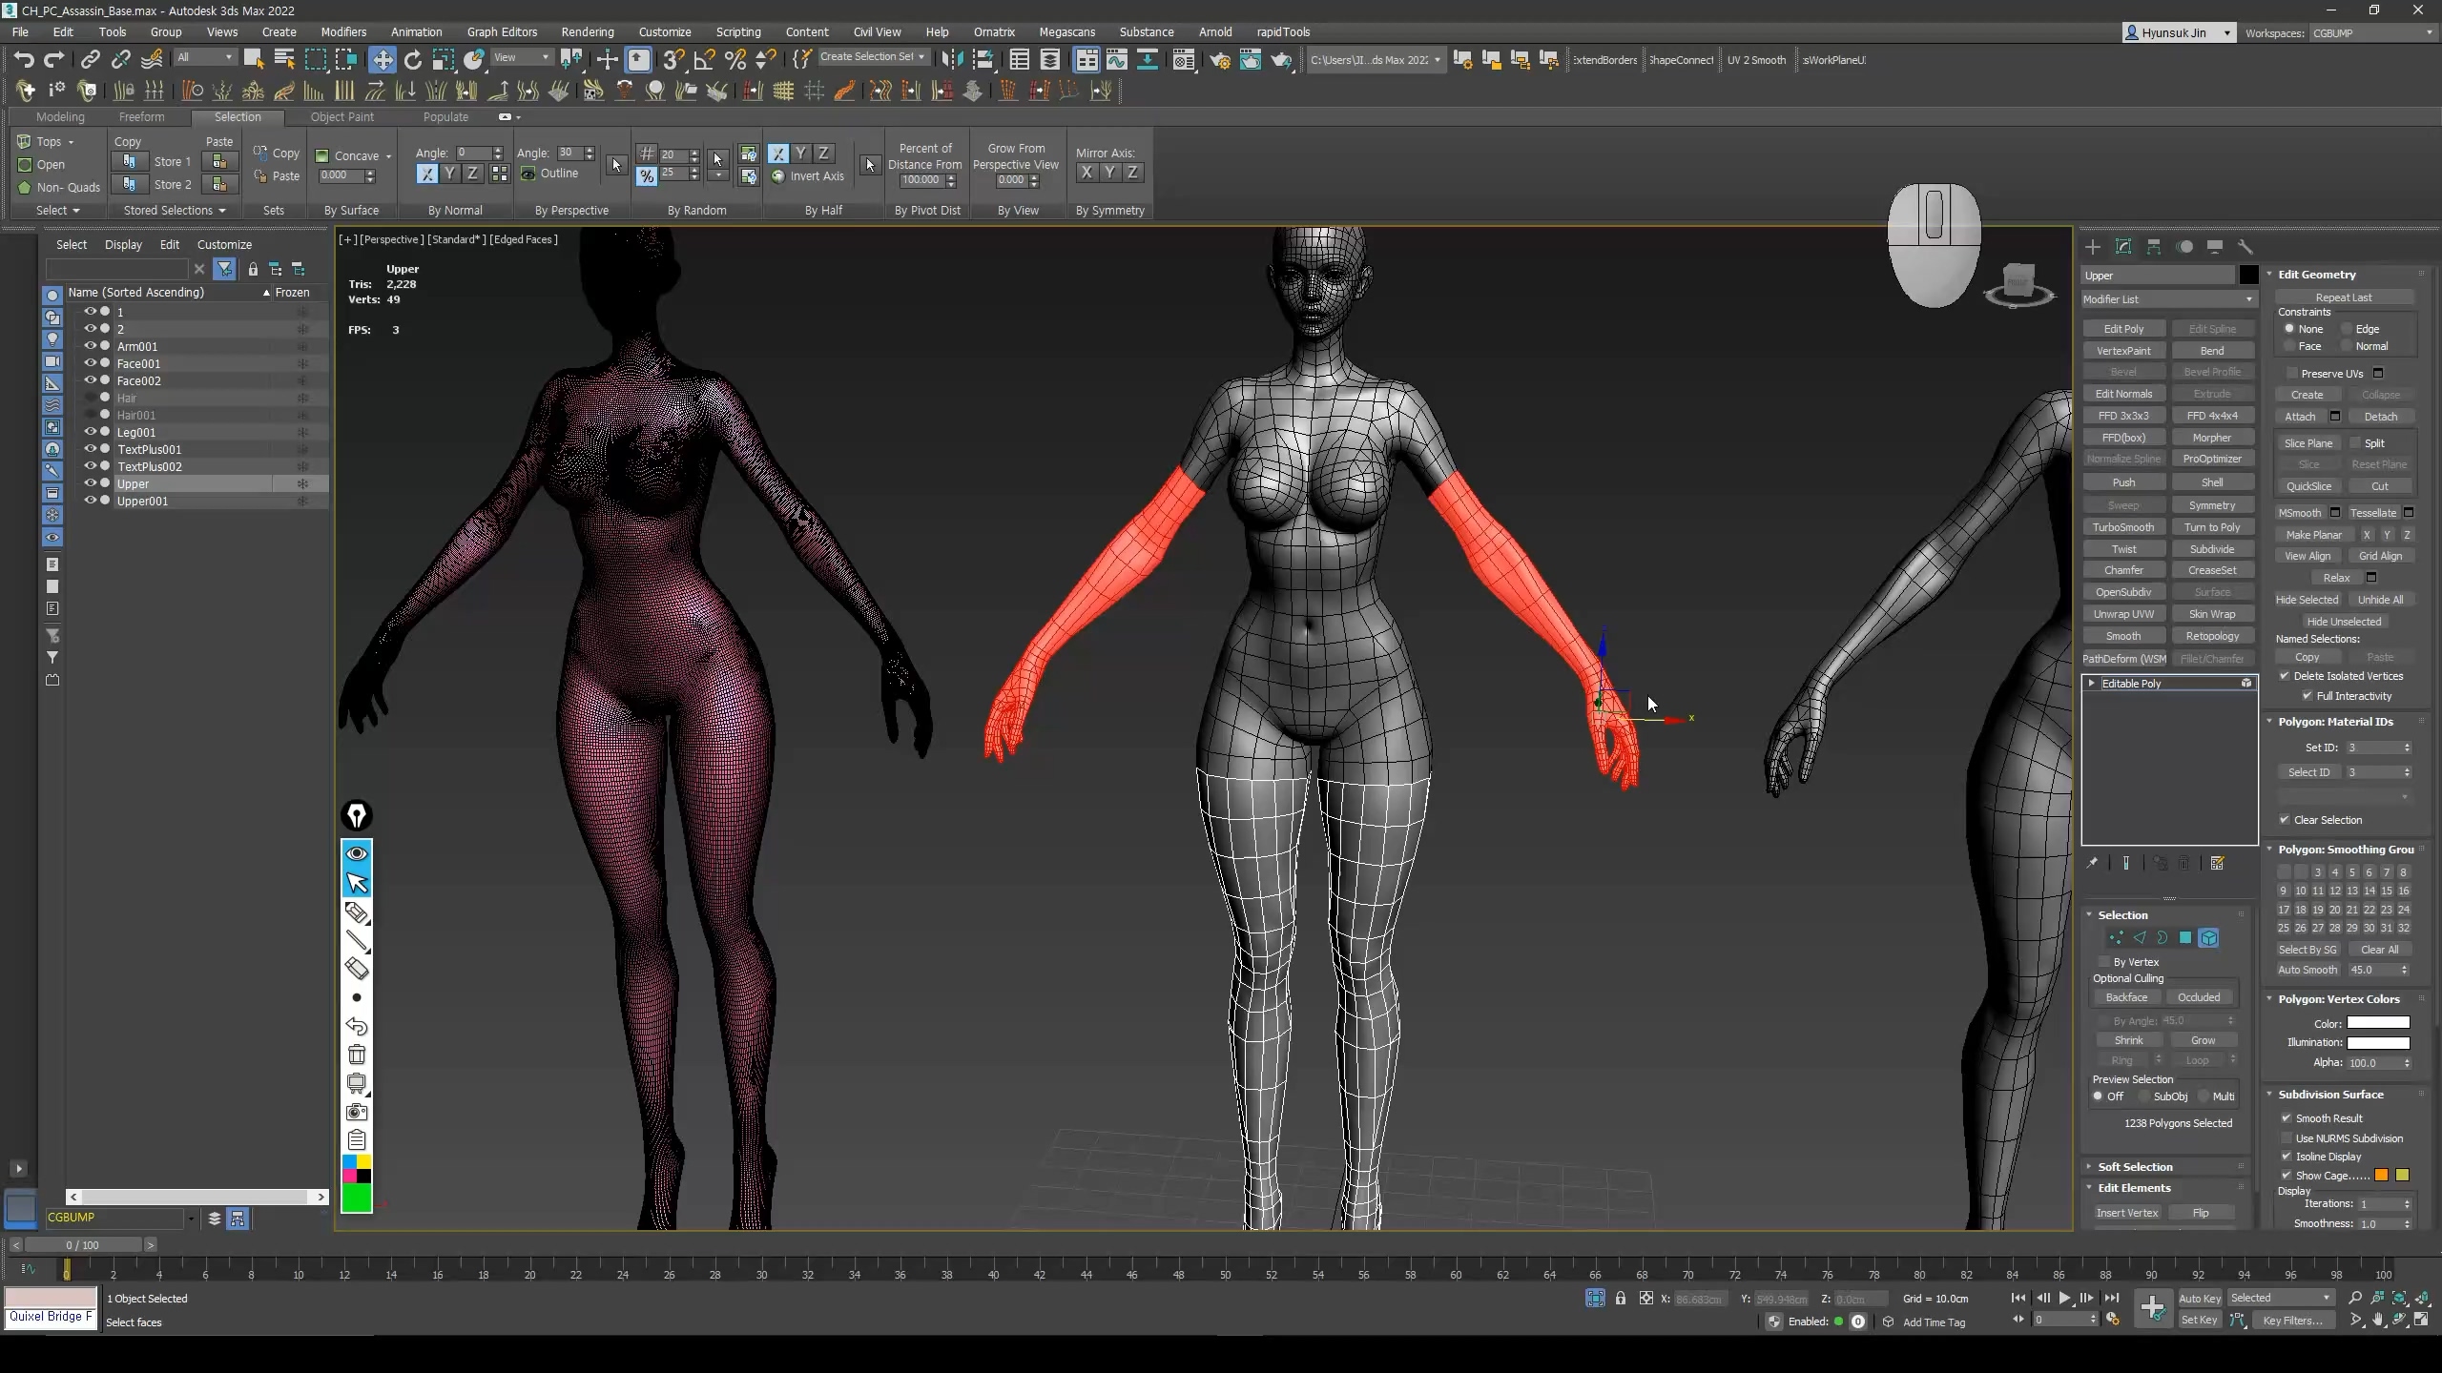Open the Modify command panel tab

[2123, 247]
